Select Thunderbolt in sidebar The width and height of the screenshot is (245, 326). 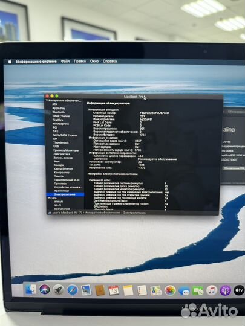click(61, 142)
